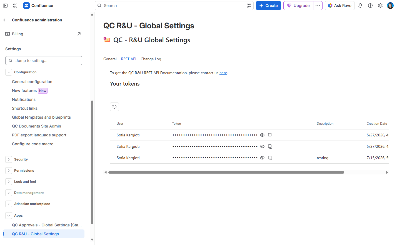The image size is (397, 245).
Task: Open the help question mark menu
Action: click(370, 6)
